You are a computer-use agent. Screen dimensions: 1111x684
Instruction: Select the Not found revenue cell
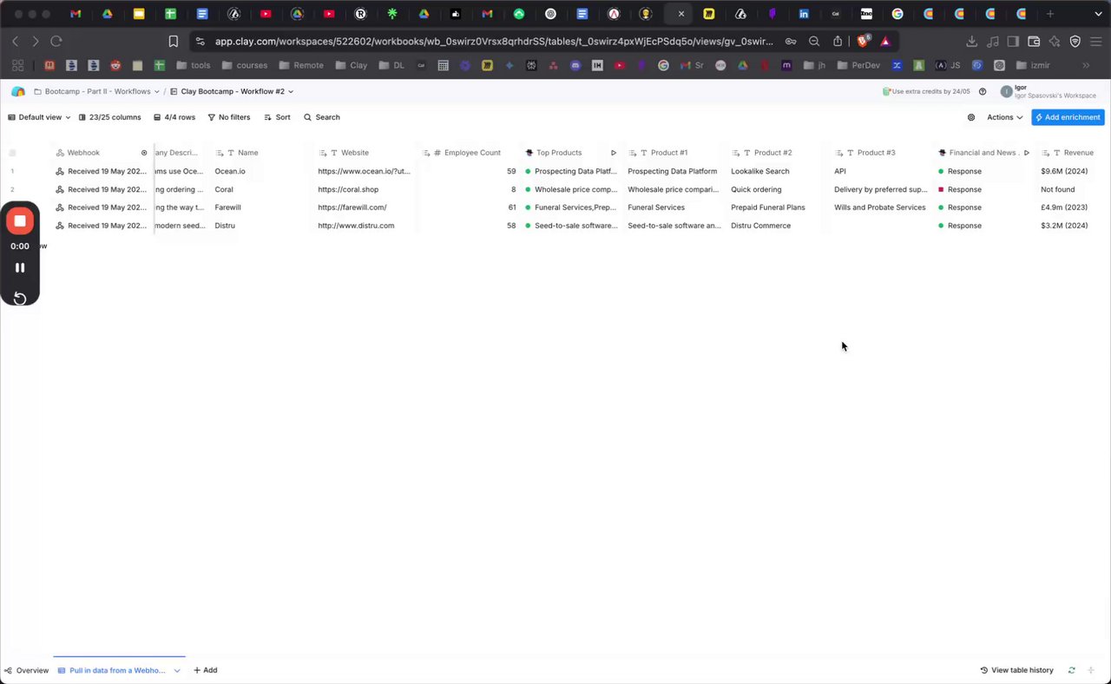(x=1074, y=189)
